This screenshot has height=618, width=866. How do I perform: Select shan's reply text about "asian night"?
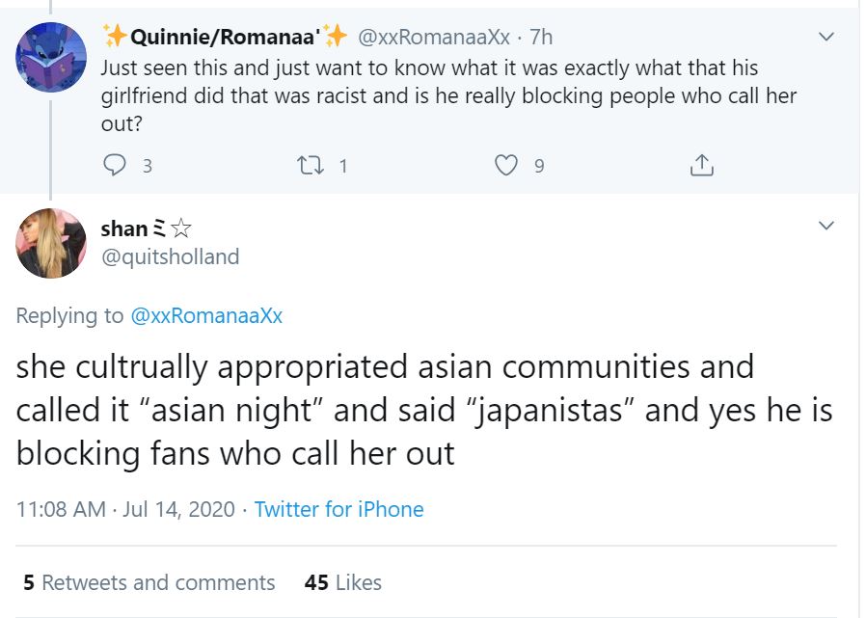pyautogui.click(x=424, y=410)
